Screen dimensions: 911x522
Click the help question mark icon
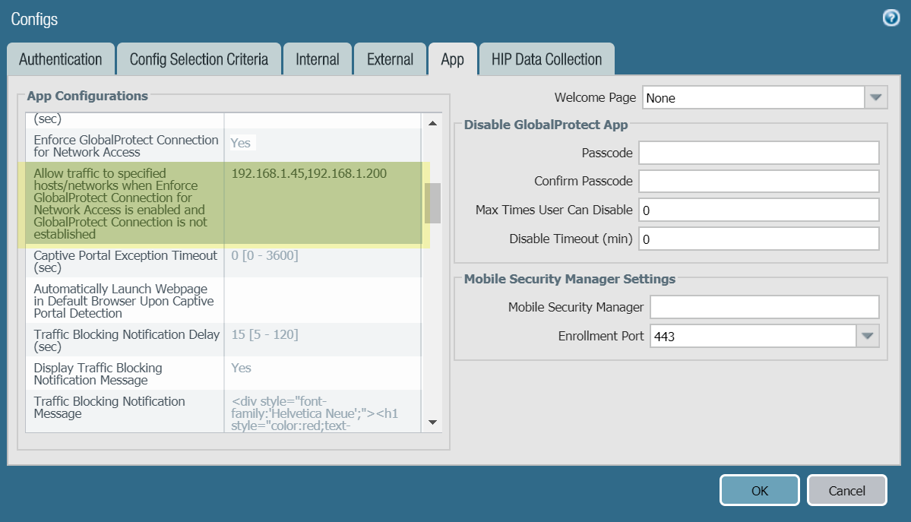click(891, 18)
